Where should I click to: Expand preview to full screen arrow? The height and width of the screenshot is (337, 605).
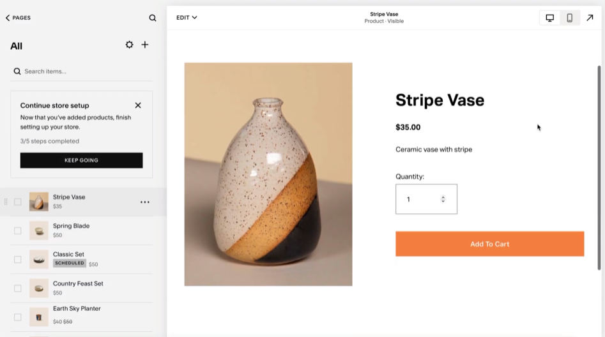point(590,18)
